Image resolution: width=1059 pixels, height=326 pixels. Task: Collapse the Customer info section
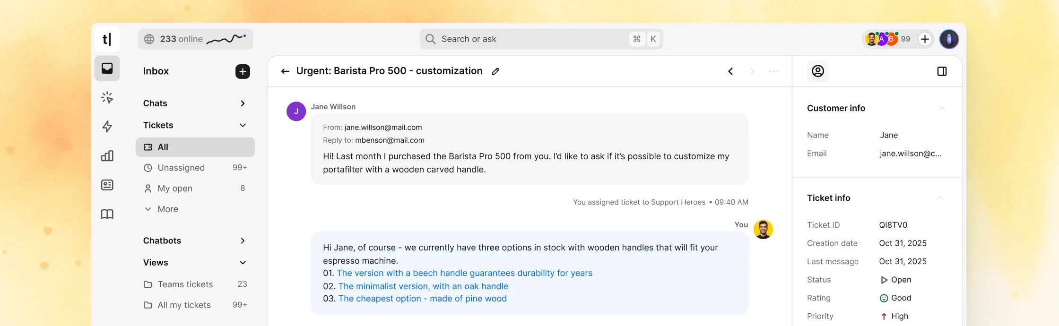pyautogui.click(x=942, y=108)
